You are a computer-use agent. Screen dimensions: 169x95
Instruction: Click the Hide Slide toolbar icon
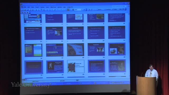[89, 10]
